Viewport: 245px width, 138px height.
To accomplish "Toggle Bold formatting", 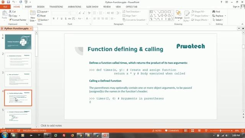I will pos(54,19).
